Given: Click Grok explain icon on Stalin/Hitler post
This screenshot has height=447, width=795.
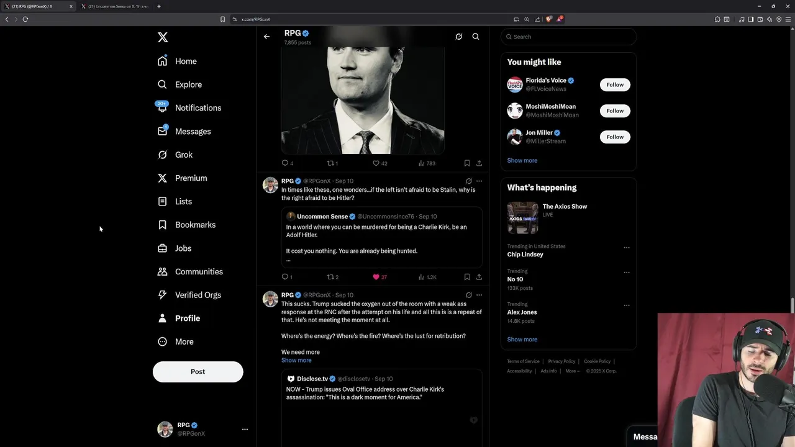Looking at the screenshot, I should (x=469, y=181).
